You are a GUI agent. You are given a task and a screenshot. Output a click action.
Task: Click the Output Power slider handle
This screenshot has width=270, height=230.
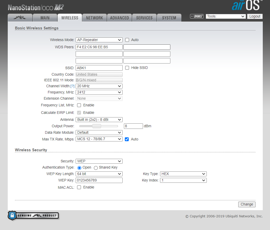pyautogui.click(x=97, y=126)
